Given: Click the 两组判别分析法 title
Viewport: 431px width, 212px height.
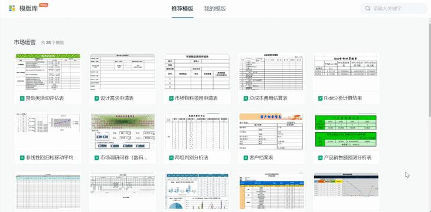Looking at the screenshot, I should point(191,158).
